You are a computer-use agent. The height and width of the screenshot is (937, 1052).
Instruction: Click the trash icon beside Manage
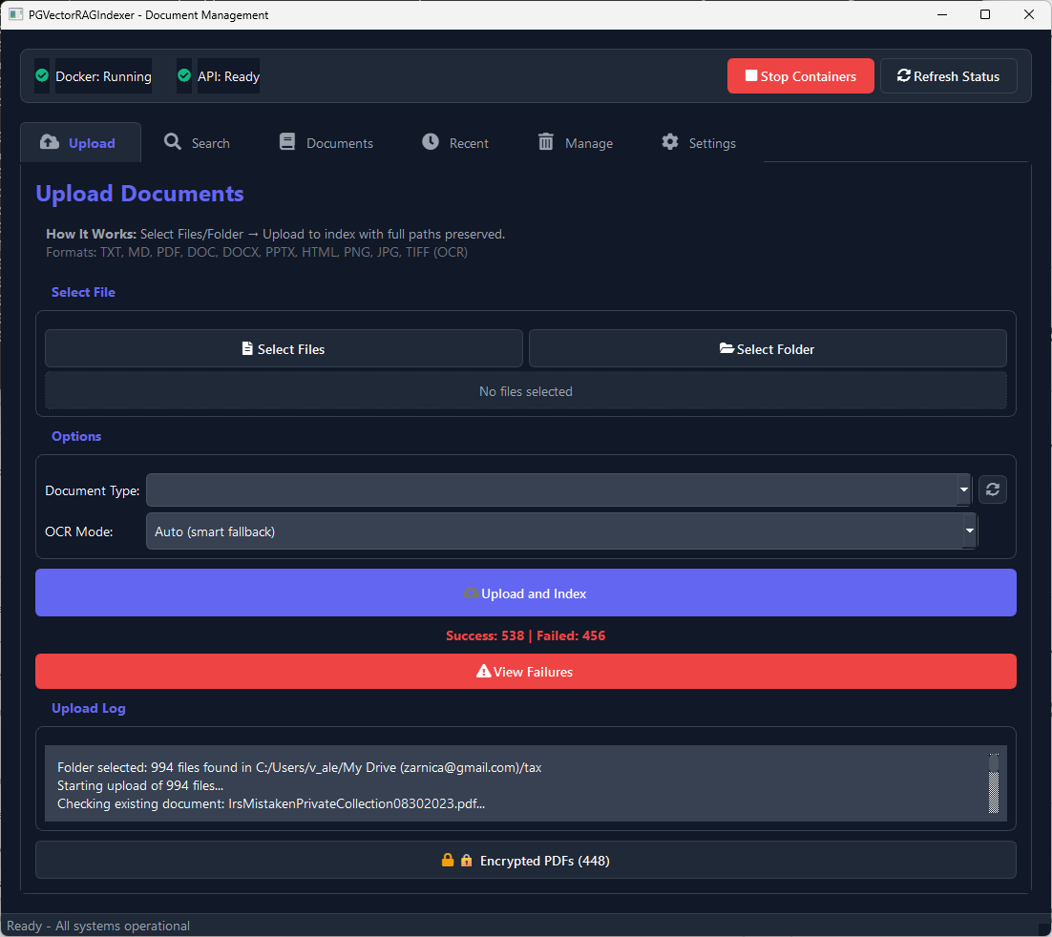[x=546, y=141]
